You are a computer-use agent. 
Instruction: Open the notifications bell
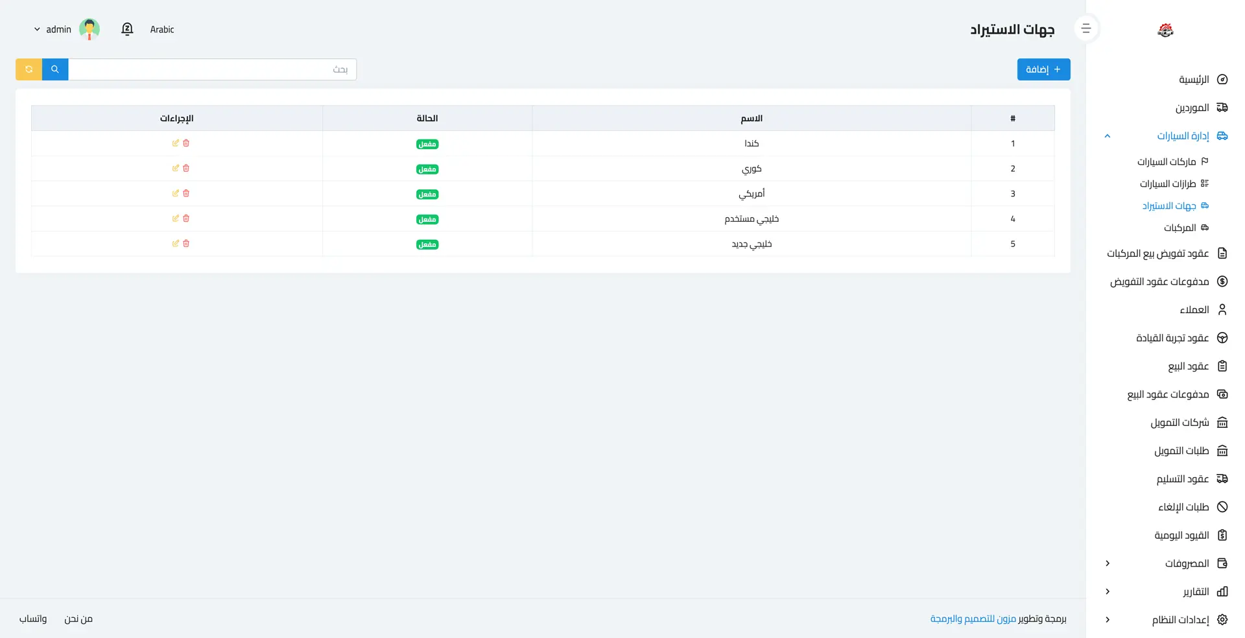(127, 29)
